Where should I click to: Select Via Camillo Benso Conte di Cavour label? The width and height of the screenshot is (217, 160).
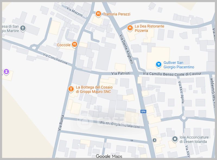point(172,74)
